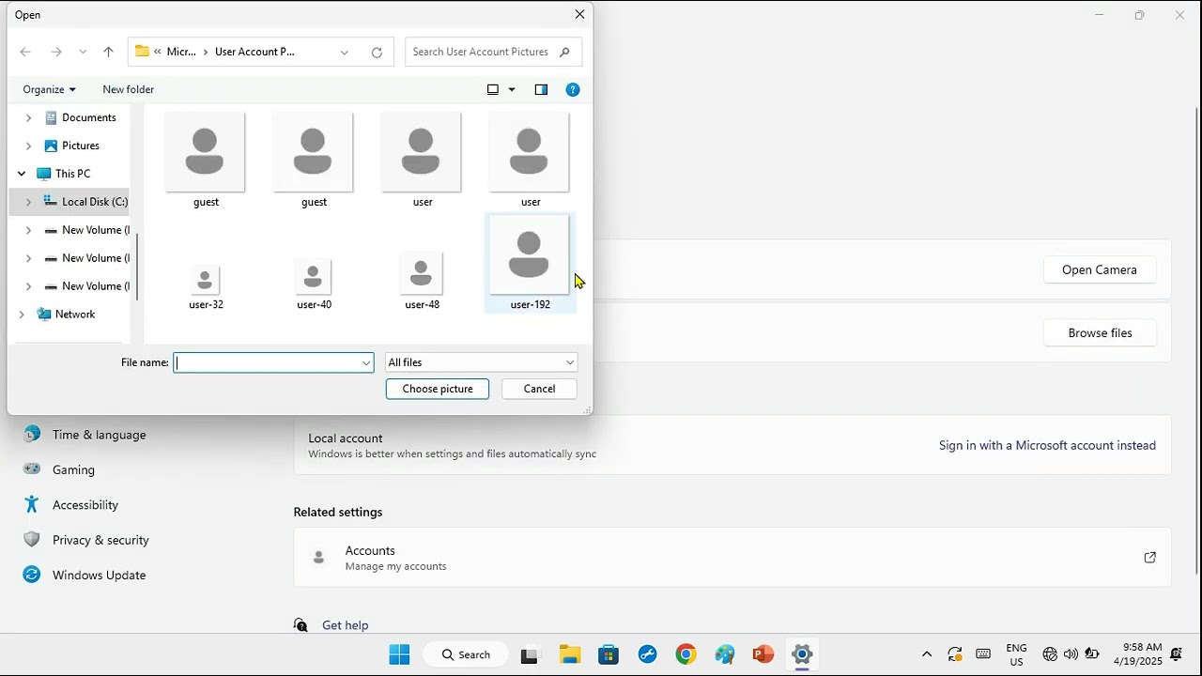Select the user-40 picture file

coord(314,285)
